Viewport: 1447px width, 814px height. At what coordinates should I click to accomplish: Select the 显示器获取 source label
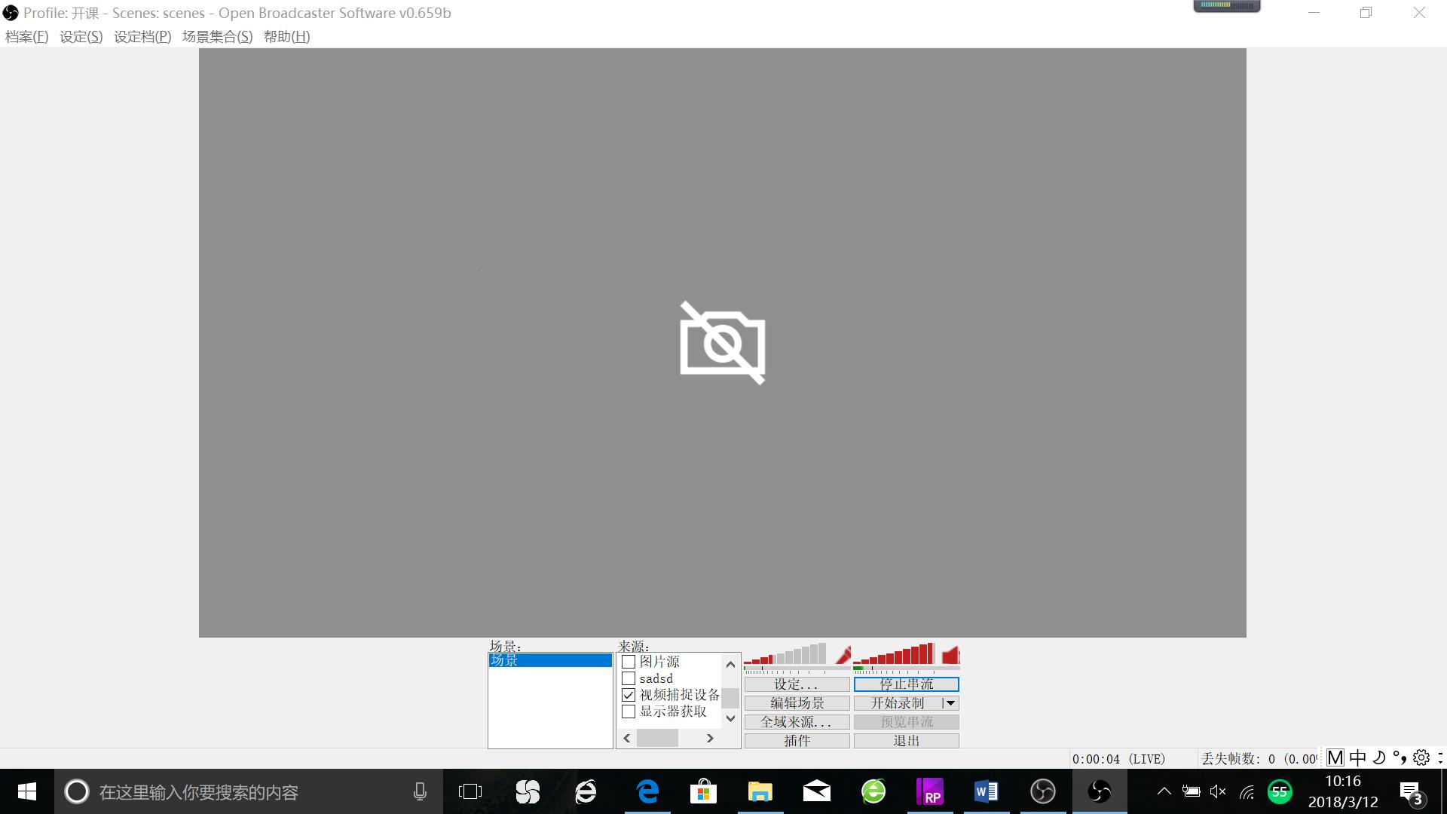pos(673,711)
